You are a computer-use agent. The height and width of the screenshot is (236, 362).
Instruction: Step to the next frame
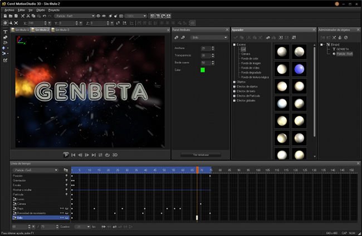pos(87,155)
